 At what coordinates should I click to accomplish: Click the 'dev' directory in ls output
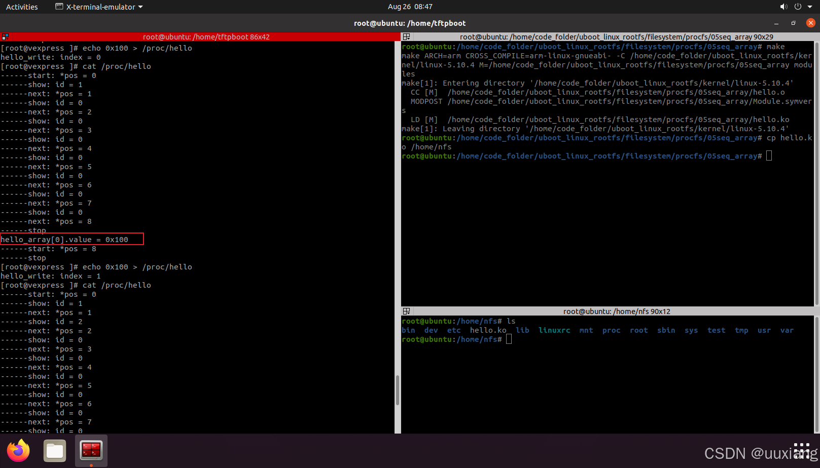coord(431,330)
